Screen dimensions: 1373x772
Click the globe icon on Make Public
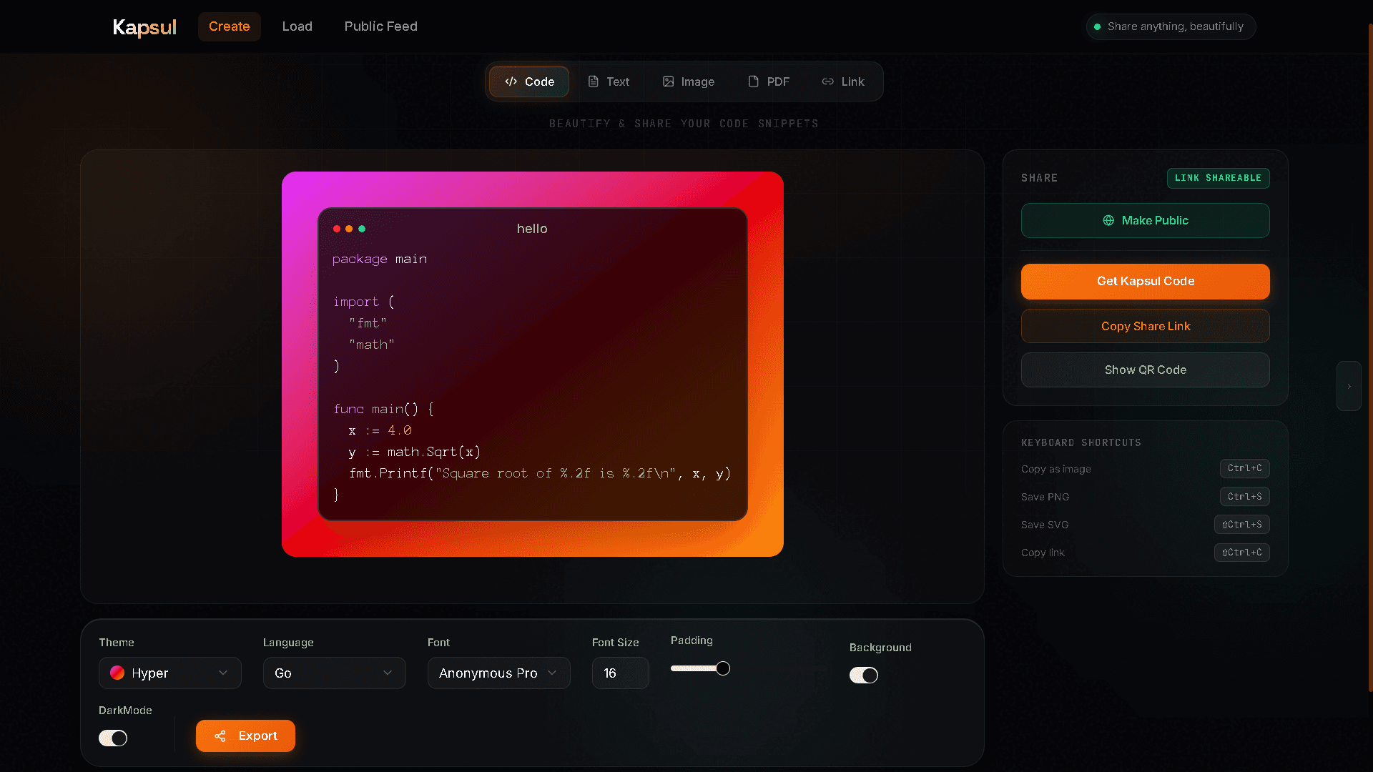pos(1108,220)
